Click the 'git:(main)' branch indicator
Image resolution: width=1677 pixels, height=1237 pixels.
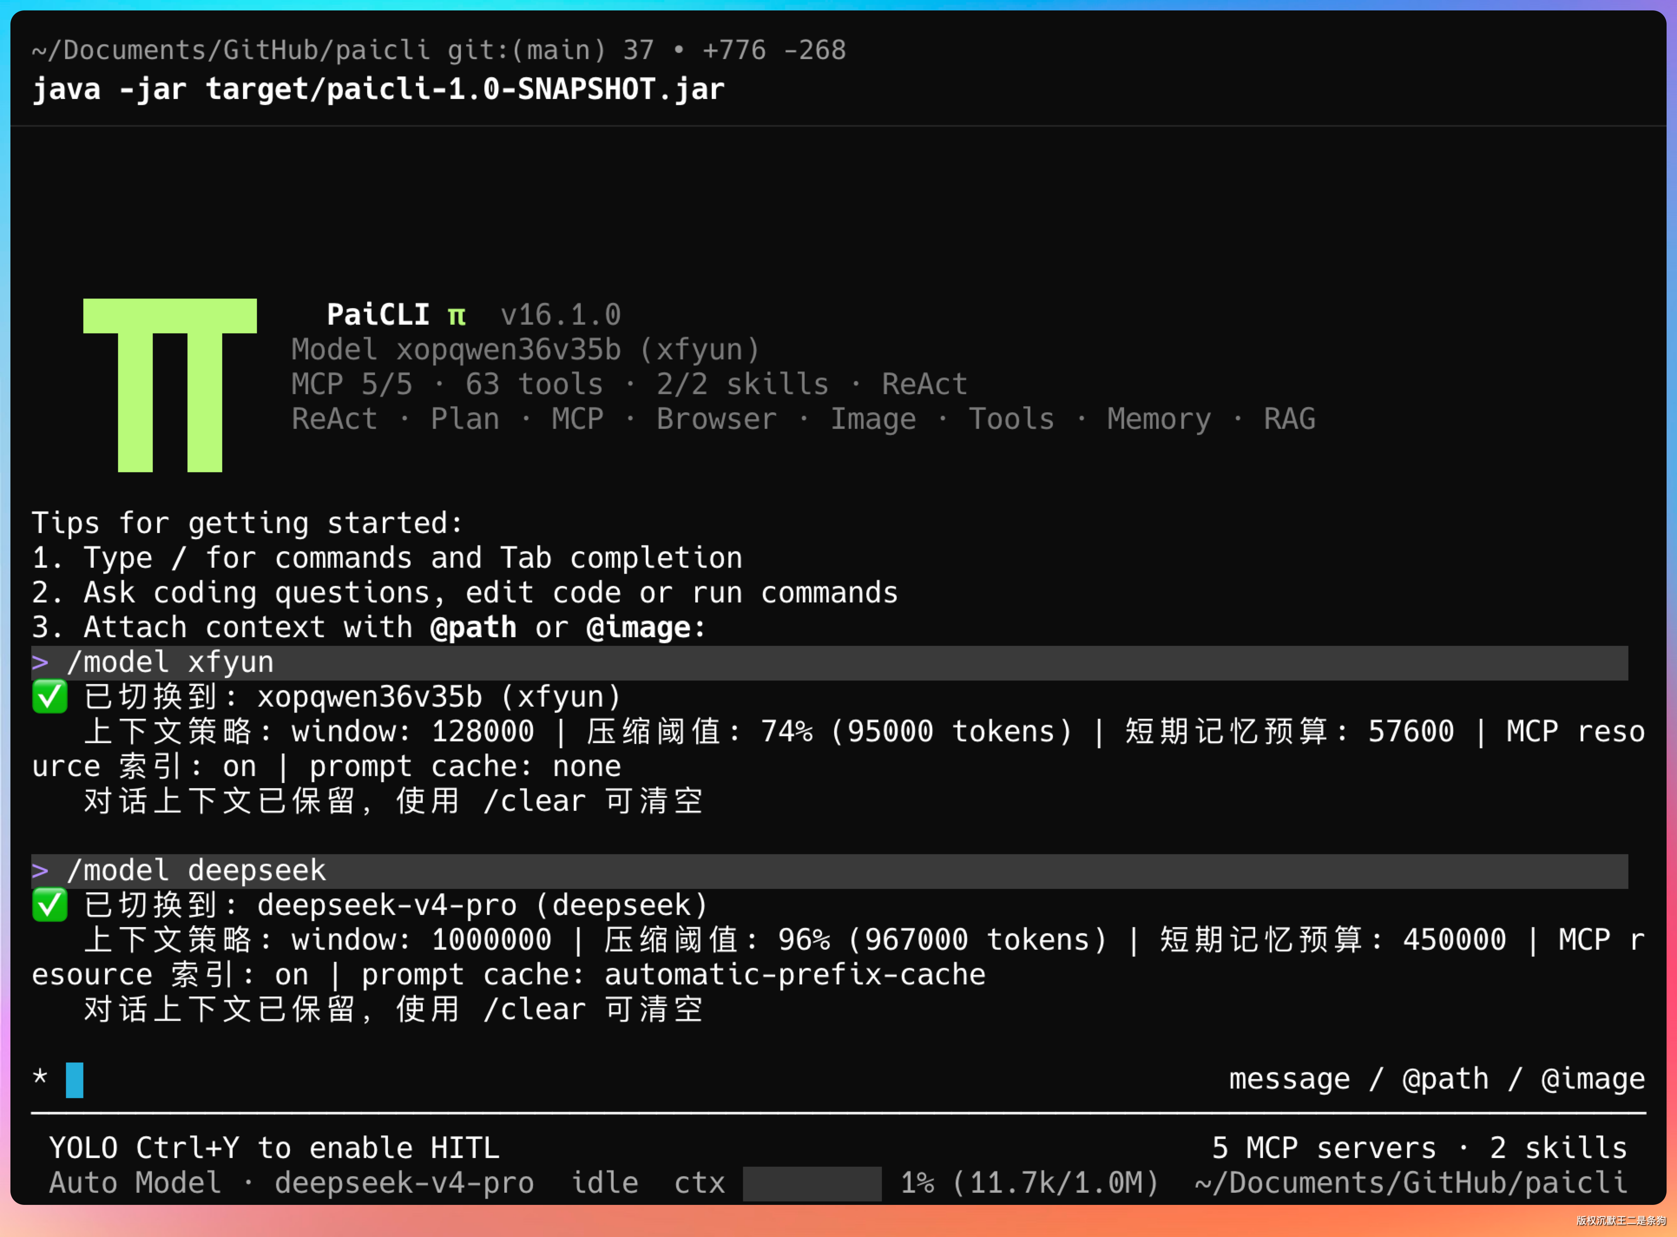point(526,50)
